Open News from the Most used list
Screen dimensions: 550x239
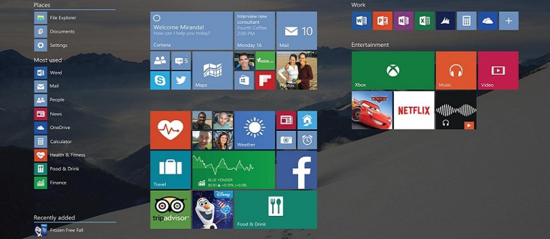click(48, 114)
